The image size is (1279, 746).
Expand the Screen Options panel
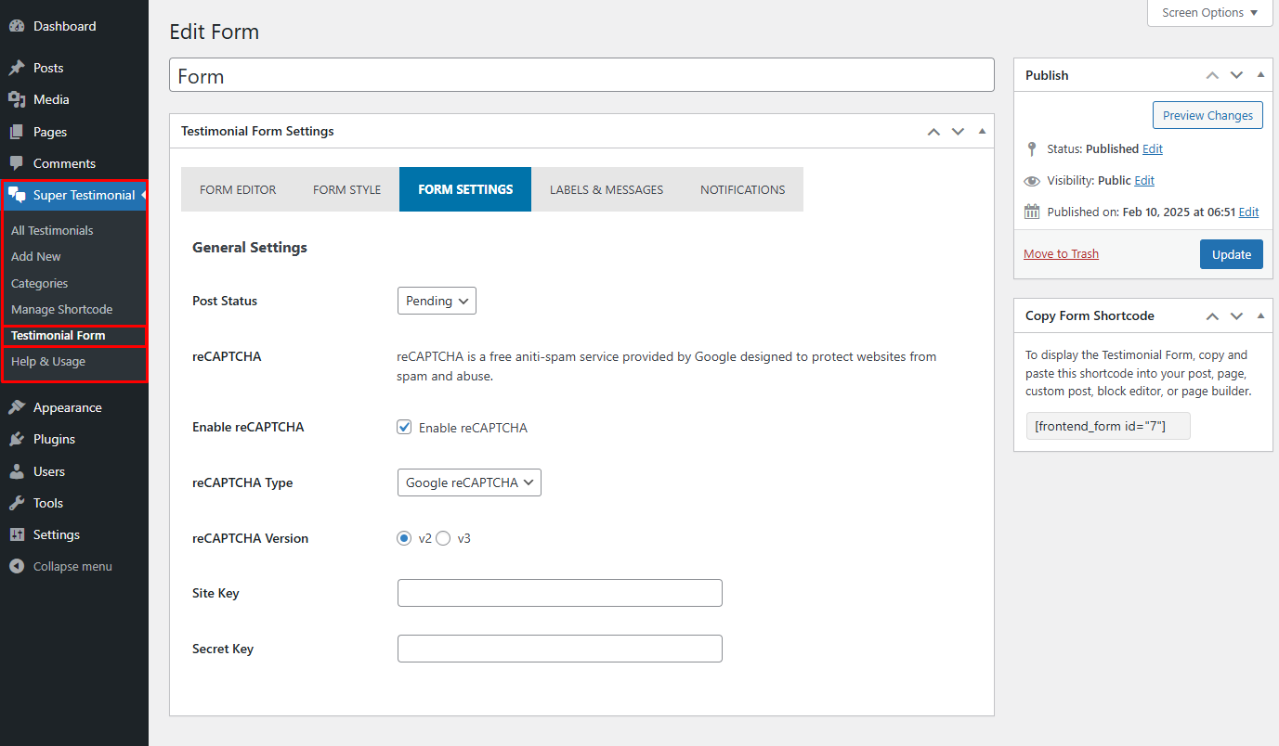pyautogui.click(x=1209, y=13)
